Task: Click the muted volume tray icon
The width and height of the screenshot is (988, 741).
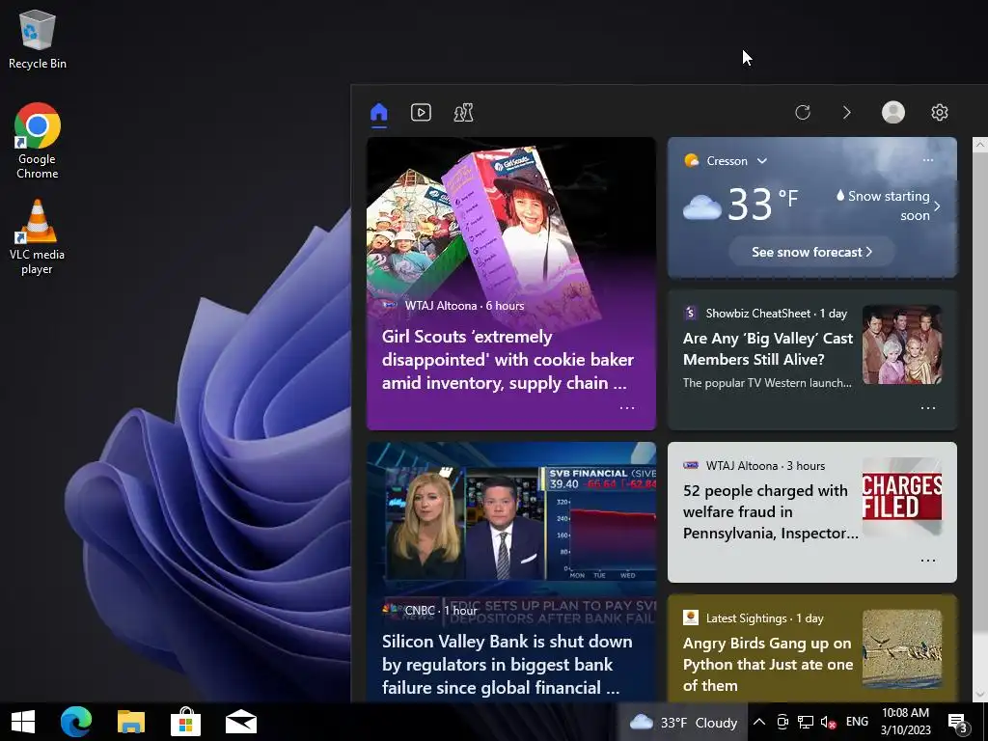Action: (828, 722)
